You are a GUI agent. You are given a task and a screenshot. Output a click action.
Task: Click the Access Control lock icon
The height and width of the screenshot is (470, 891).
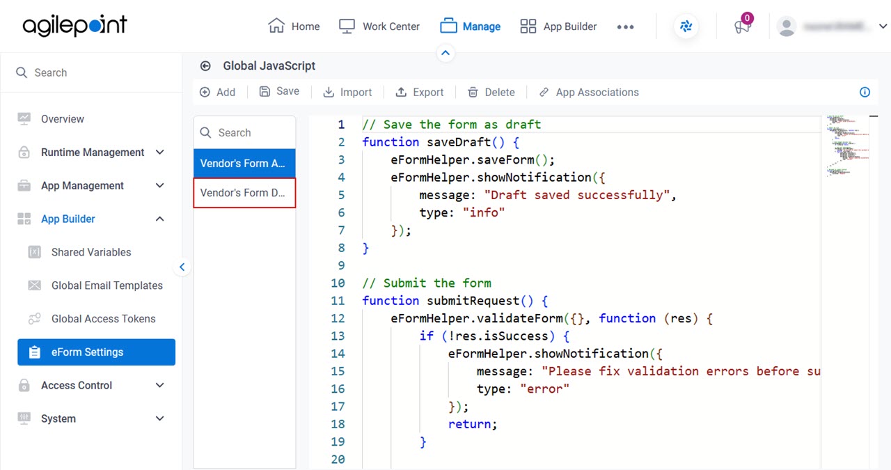(24, 385)
